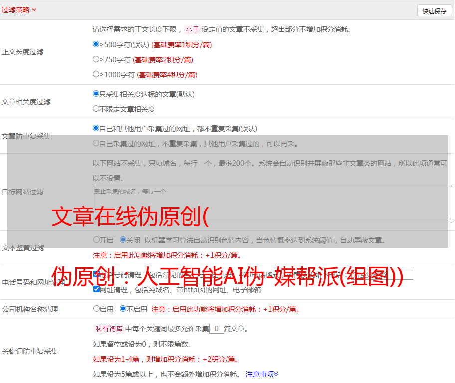
Task: Click the 如果设为1-4篇 red warning text
Action: (x=167, y=359)
